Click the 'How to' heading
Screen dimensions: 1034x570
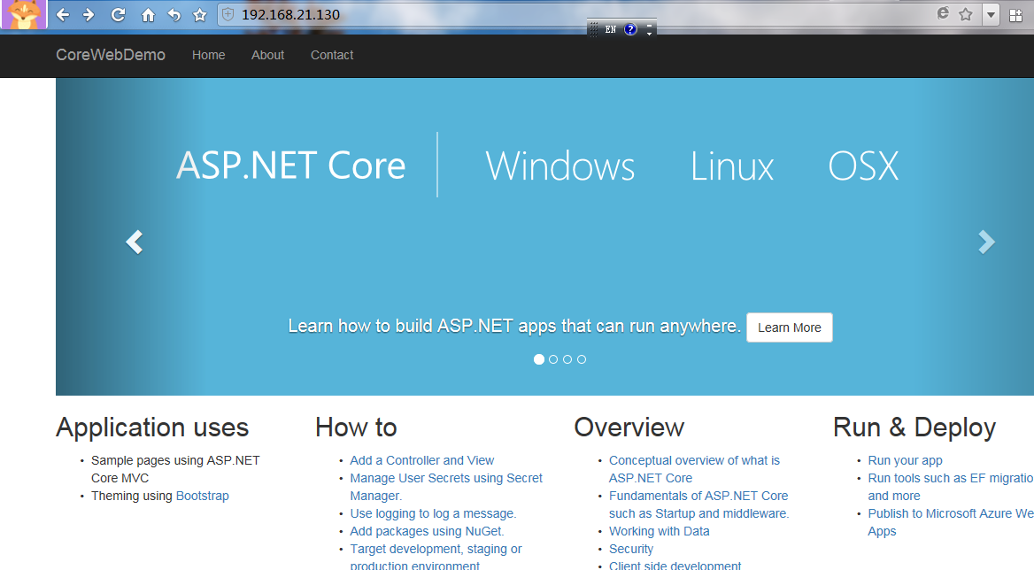point(356,427)
